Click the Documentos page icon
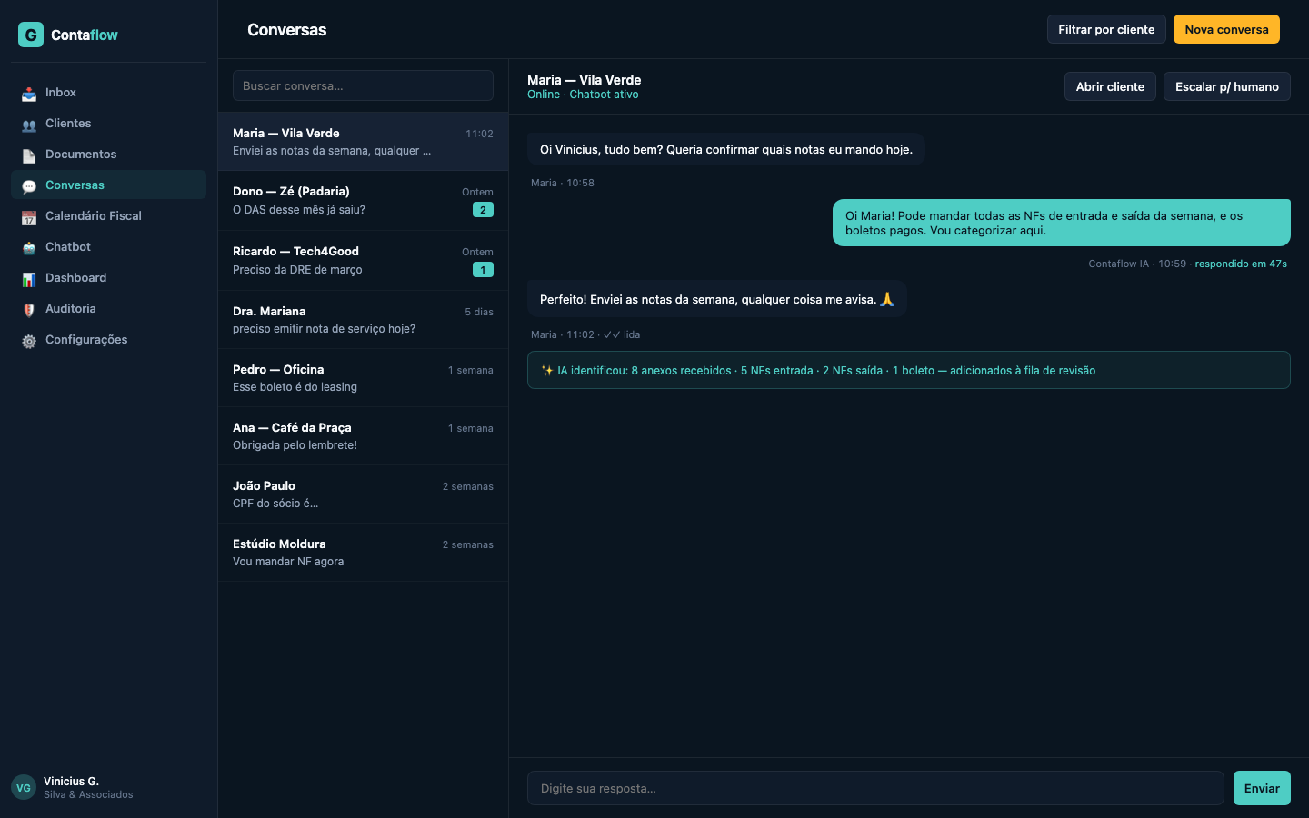Image resolution: width=1309 pixels, height=818 pixels. [29, 155]
